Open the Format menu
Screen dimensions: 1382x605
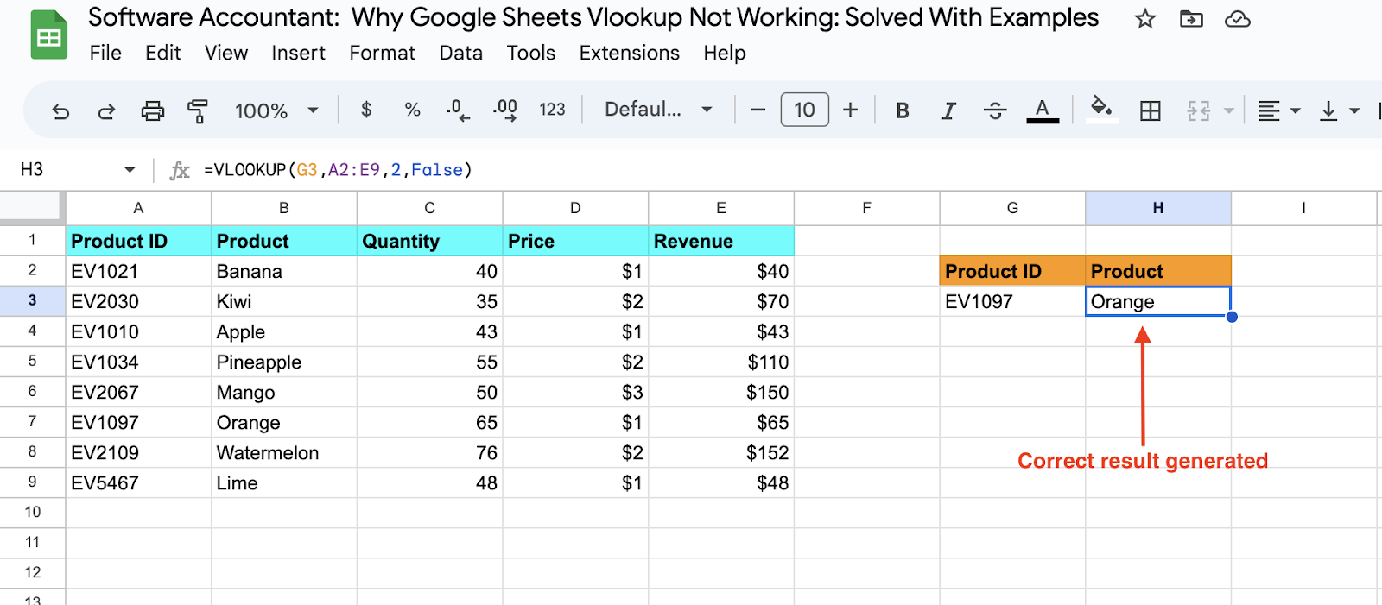[x=382, y=54]
